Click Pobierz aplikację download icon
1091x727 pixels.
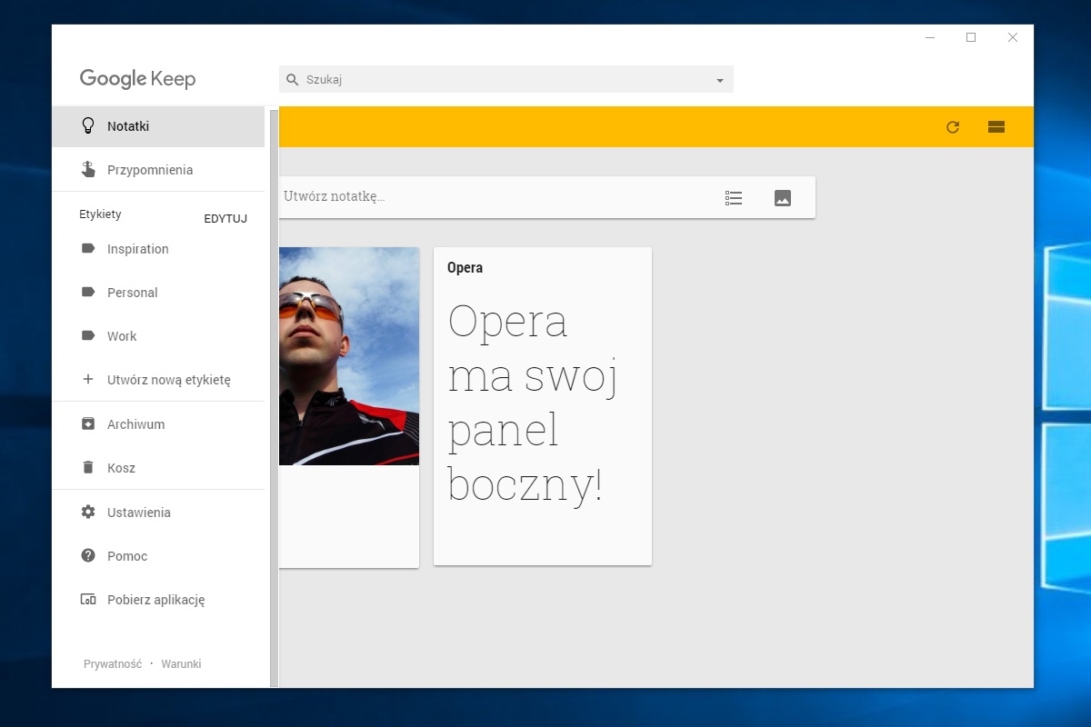point(88,600)
